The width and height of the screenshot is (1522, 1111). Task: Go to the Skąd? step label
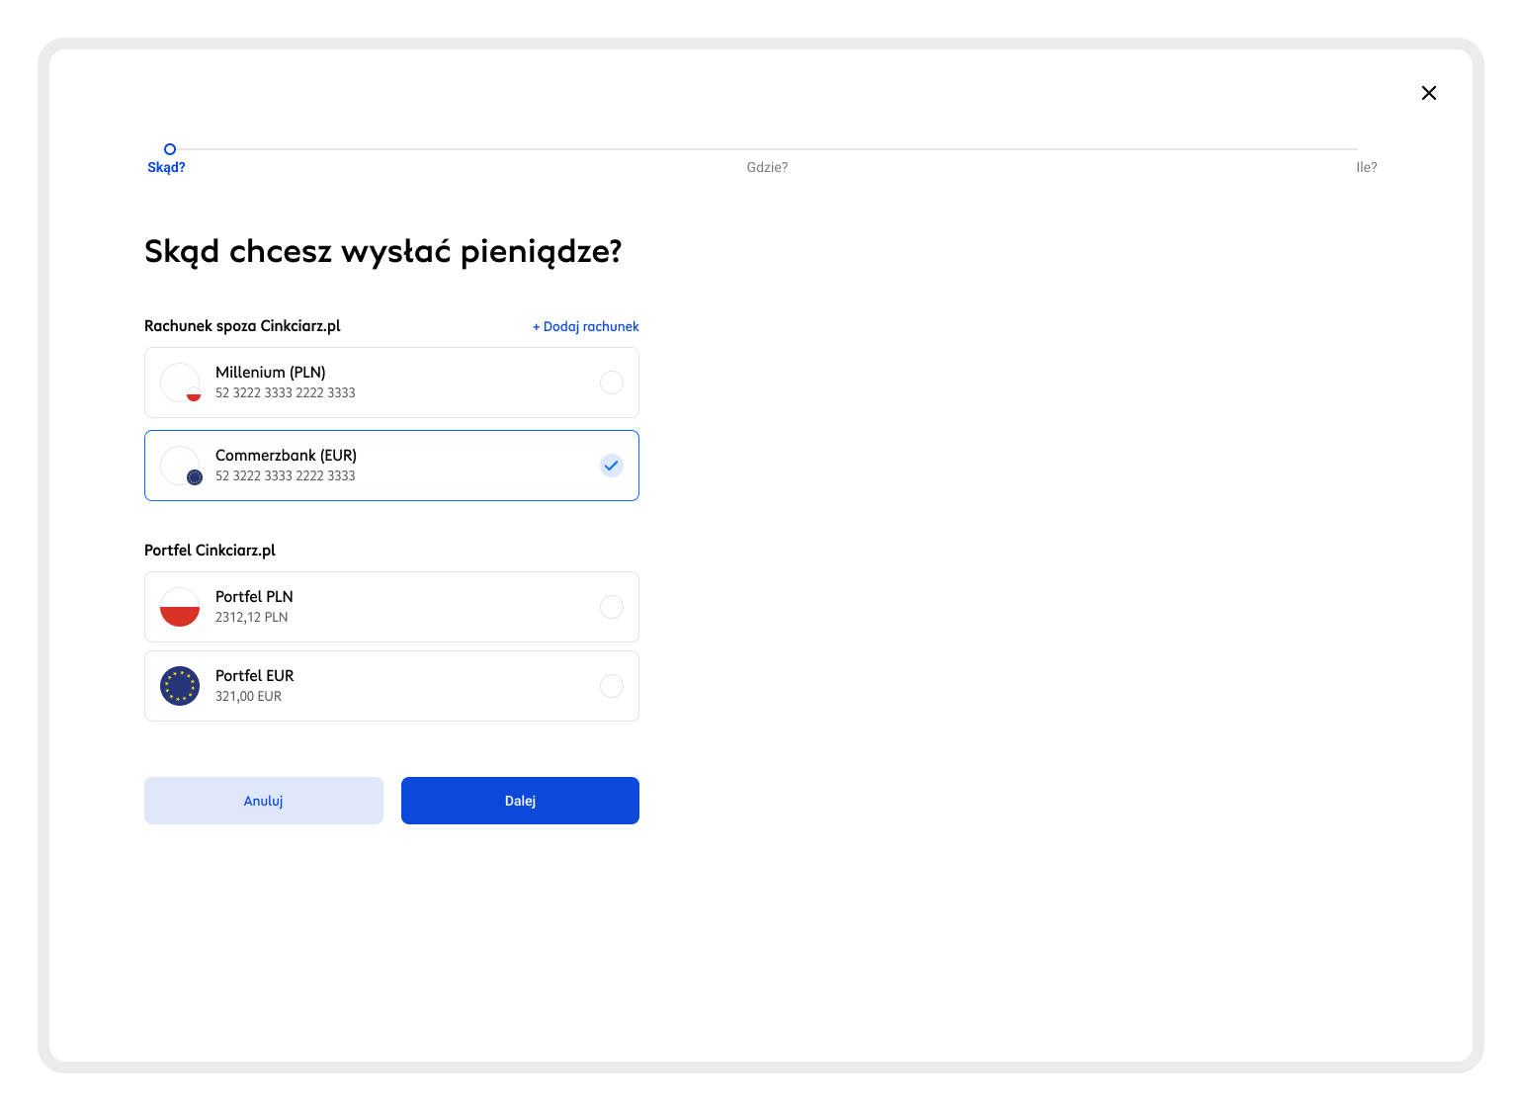pyautogui.click(x=166, y=168)
